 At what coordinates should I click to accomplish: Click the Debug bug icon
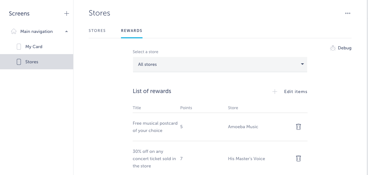tap(333, 48)
